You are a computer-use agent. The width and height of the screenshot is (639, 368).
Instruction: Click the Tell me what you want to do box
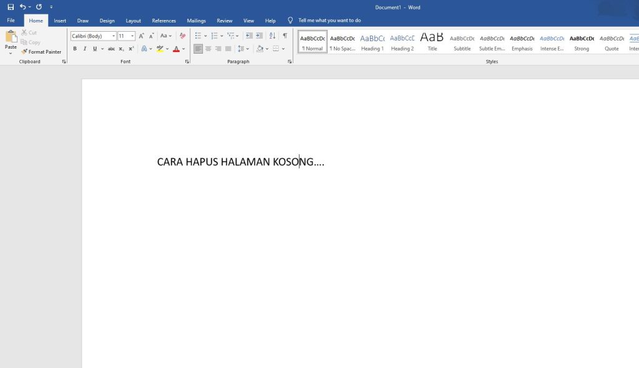coord(329,21)
